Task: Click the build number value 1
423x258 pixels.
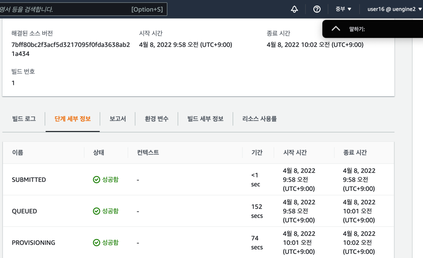Action: point(13,83)
